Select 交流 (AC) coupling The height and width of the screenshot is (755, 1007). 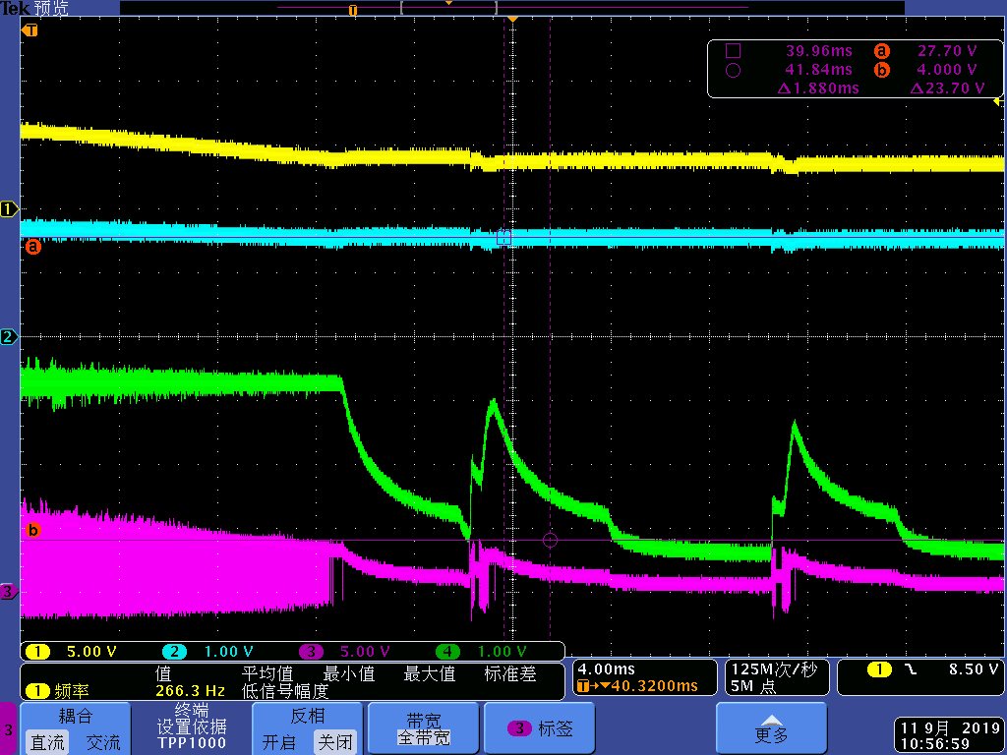pos(102,742)
